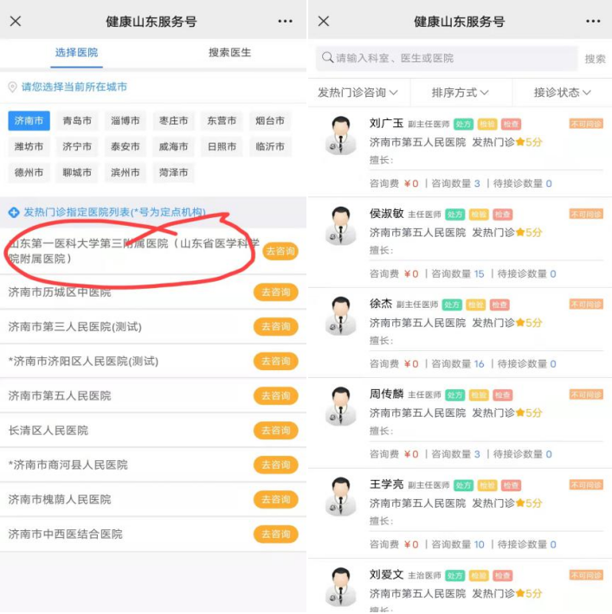Tap 刘爱文's doctor avatar
This screenshot has height=614, width=612.
[x=341, y=587]
